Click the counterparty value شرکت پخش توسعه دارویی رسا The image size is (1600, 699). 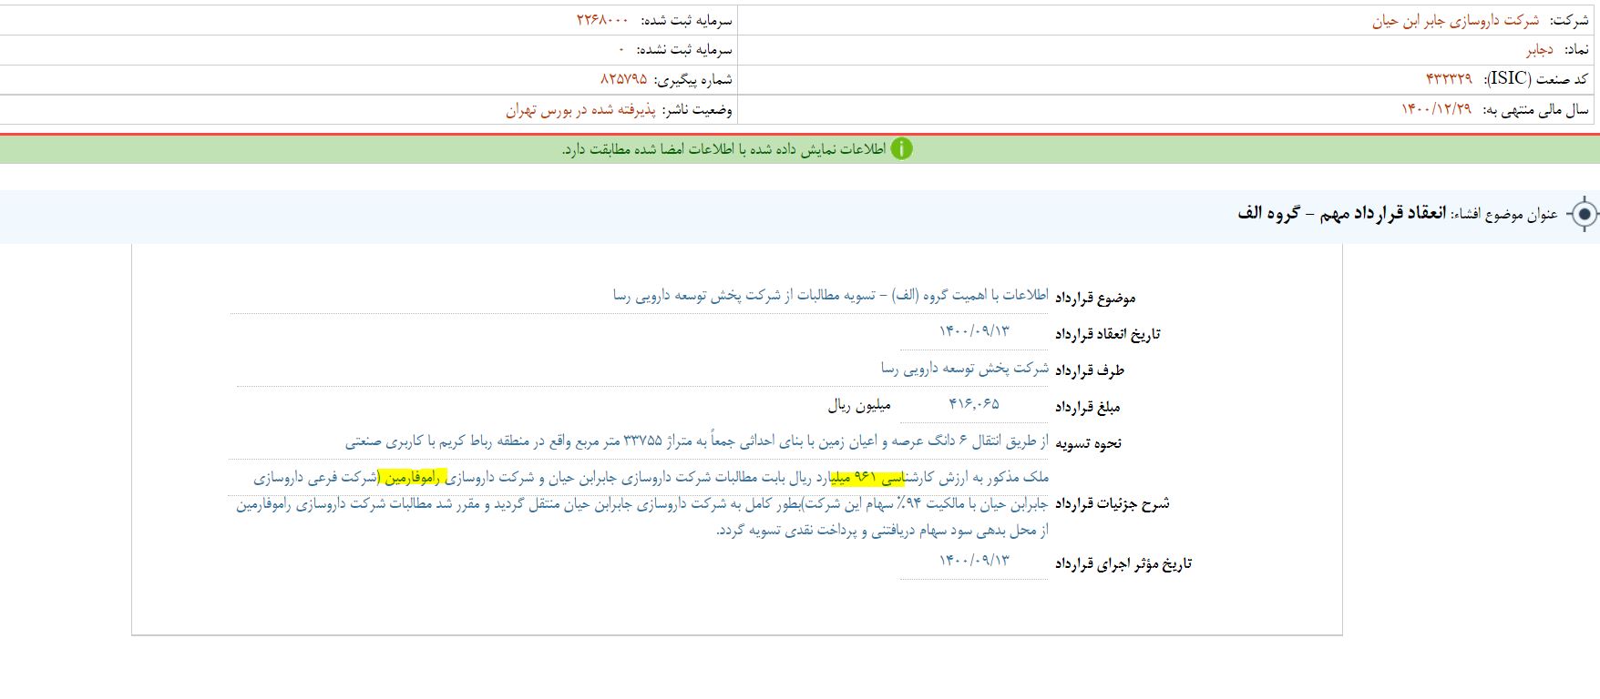pyautogui.click(x=964, y=369)
